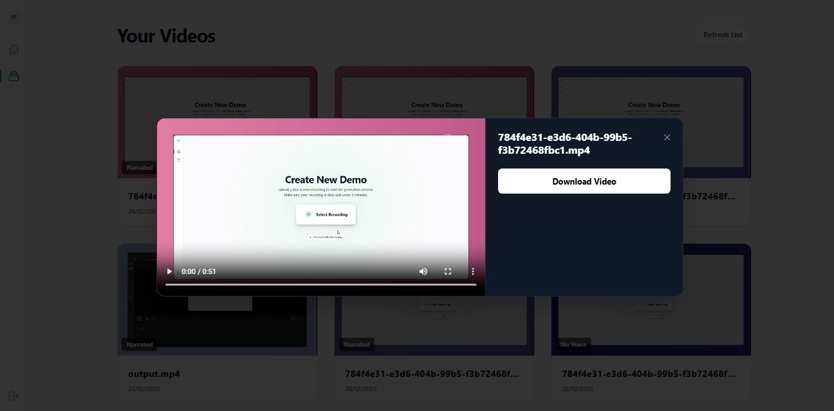Open the video player's more options menu
The image size is (834, 411).
pos(473,271)
